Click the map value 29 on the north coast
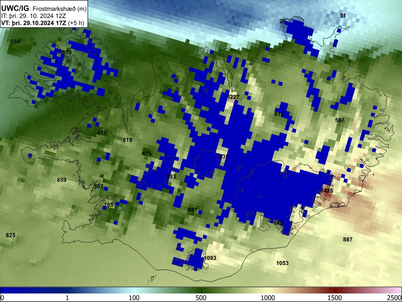This screenshot has width=402, height=302. click(x=282, y=21)
